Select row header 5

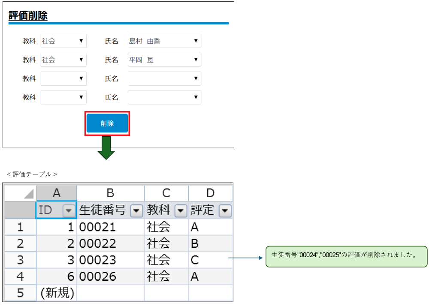[x=20, y=293]
